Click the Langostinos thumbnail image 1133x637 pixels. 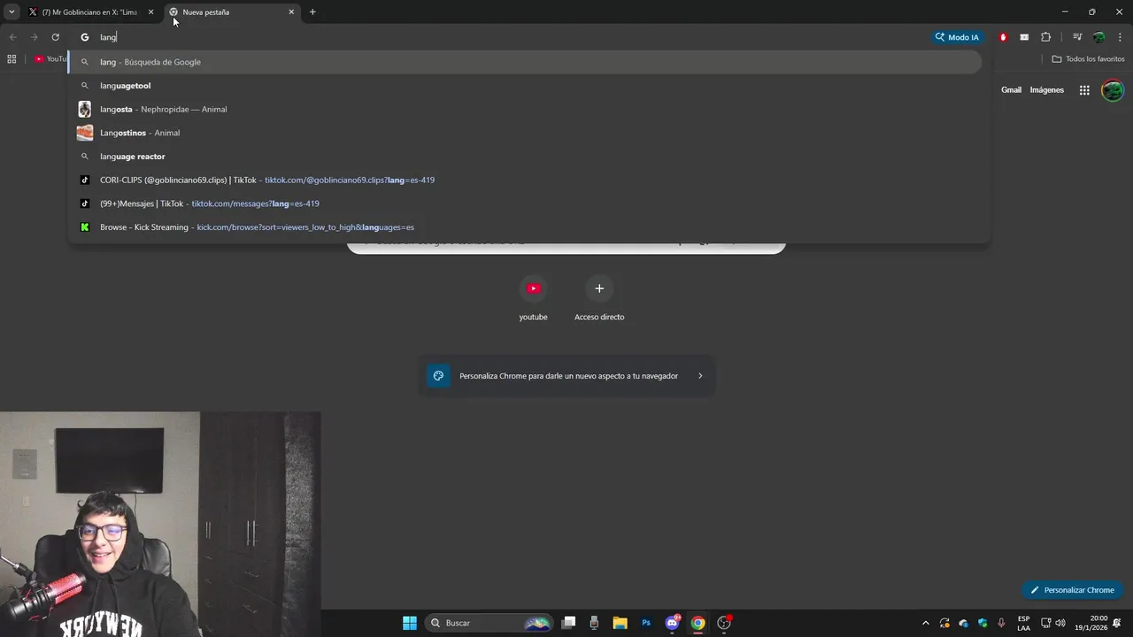pos(85,133)
